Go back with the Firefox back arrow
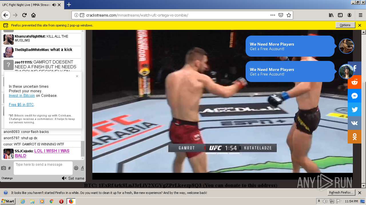This screenshot has height=205, width=366. tap(6, 15)
